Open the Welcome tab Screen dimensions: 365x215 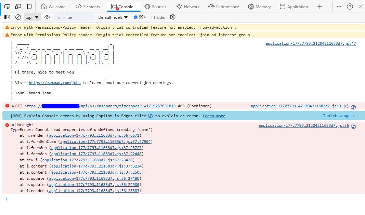tap(53, 7)
